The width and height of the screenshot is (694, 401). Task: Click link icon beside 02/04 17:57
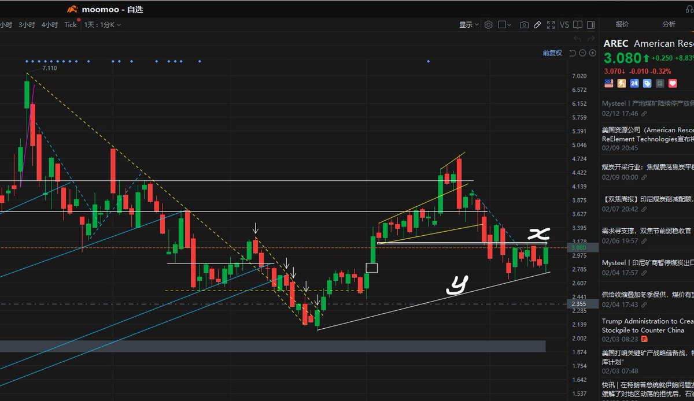(644, 273)
